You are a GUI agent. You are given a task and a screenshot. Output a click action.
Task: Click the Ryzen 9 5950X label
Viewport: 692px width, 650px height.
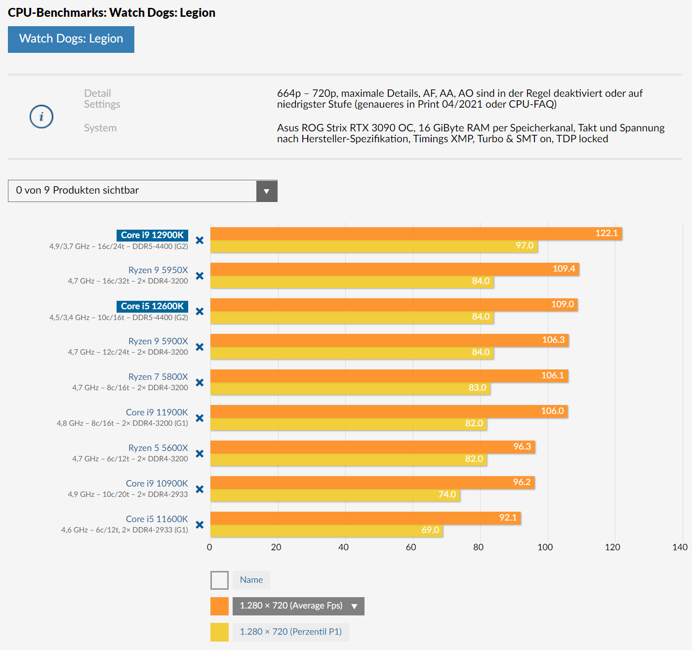158,270
